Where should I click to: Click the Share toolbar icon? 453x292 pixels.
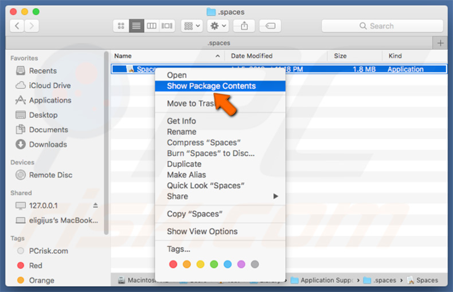point(244,26)
